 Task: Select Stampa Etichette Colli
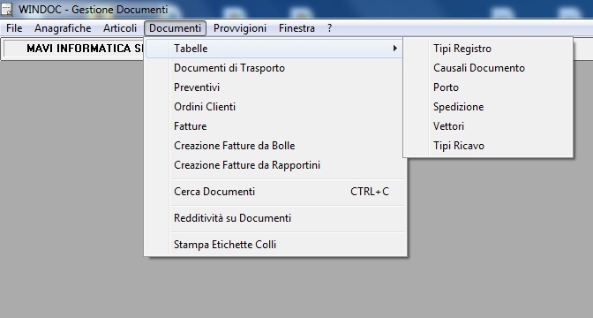coord(275,245)
